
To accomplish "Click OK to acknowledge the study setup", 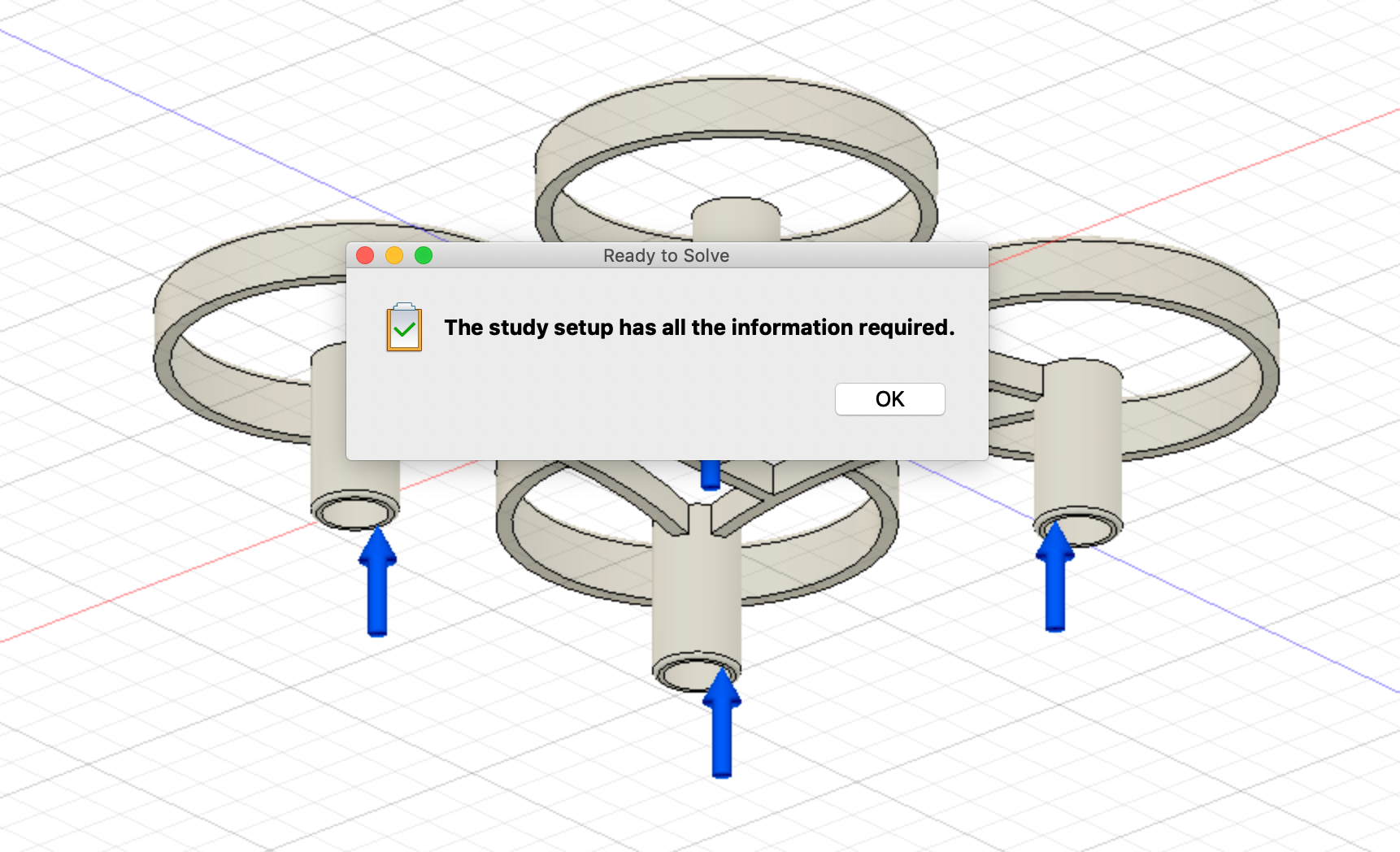I will click(889, 398).
